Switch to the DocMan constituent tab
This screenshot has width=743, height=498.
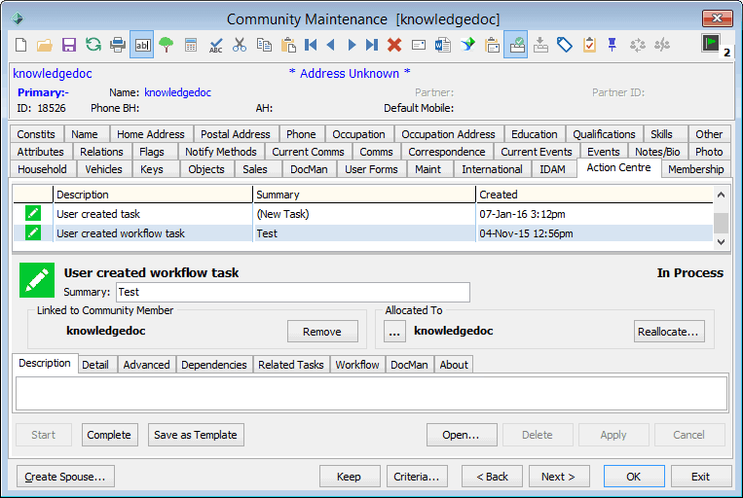pyautogui.click(x=309, y=169)
